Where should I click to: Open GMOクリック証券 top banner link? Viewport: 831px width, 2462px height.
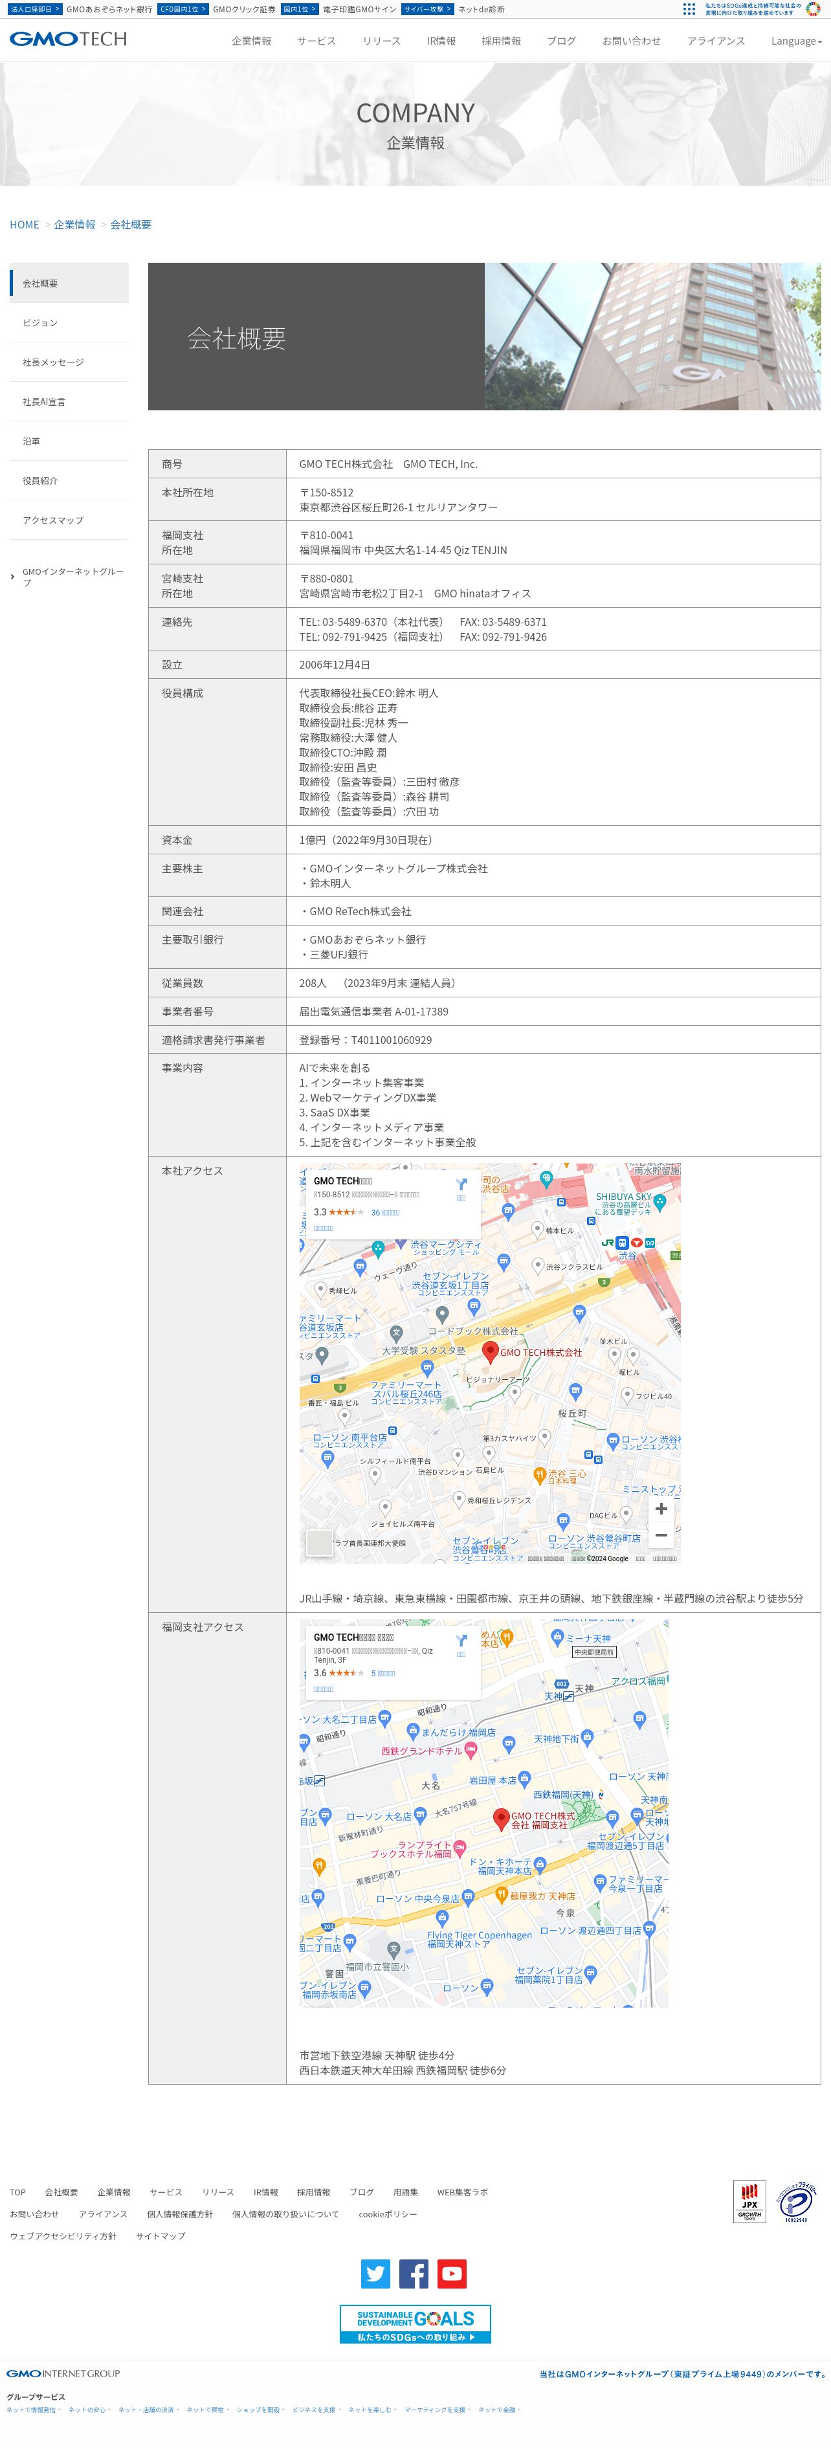pyautogui.click(x=245, y=10)
